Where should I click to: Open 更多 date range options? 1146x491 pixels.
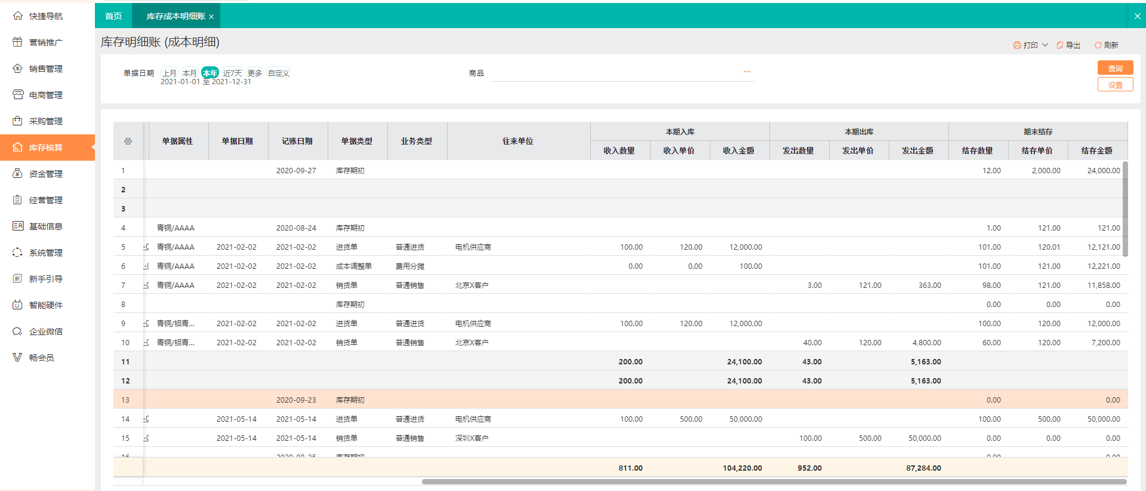[x=255, y=73]
